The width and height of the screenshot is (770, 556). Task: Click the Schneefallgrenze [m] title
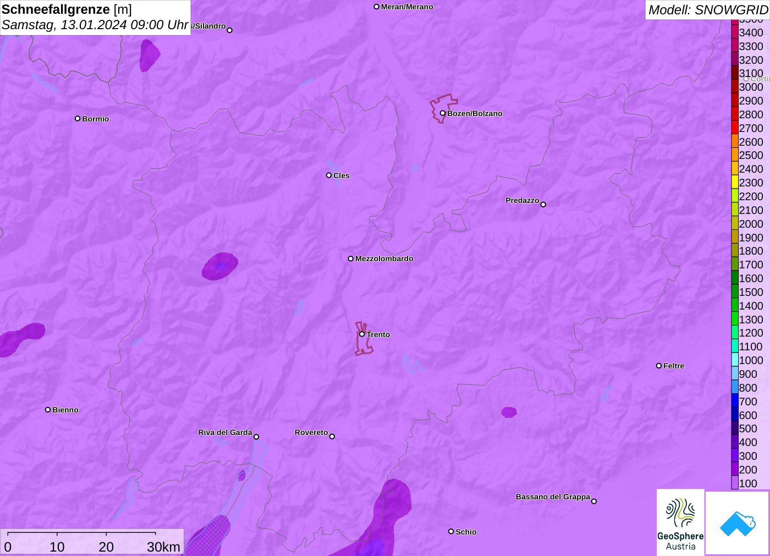tap(67, 9)
